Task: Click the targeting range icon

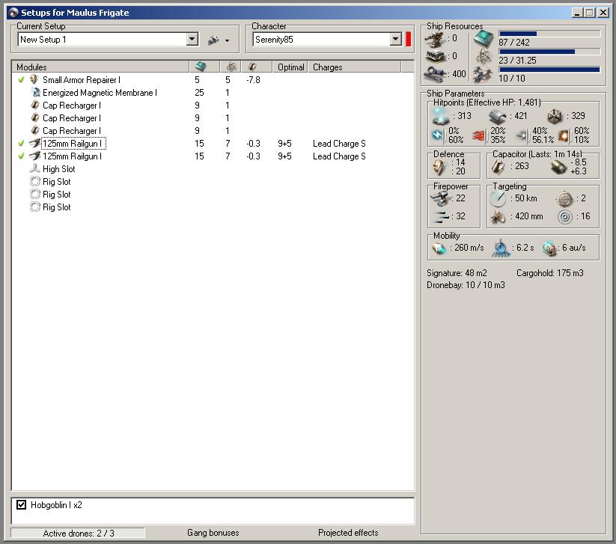Action: tap(498, 199)
